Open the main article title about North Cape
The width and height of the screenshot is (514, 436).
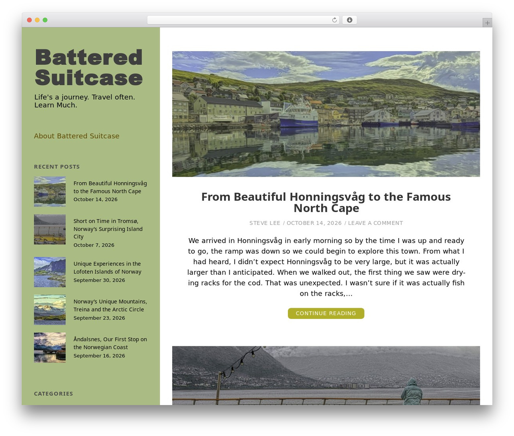click(x=326, y=202)
